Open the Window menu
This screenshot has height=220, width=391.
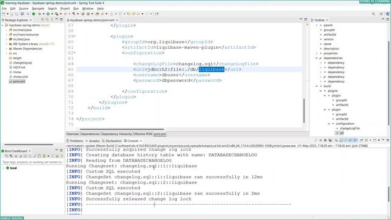88,9
